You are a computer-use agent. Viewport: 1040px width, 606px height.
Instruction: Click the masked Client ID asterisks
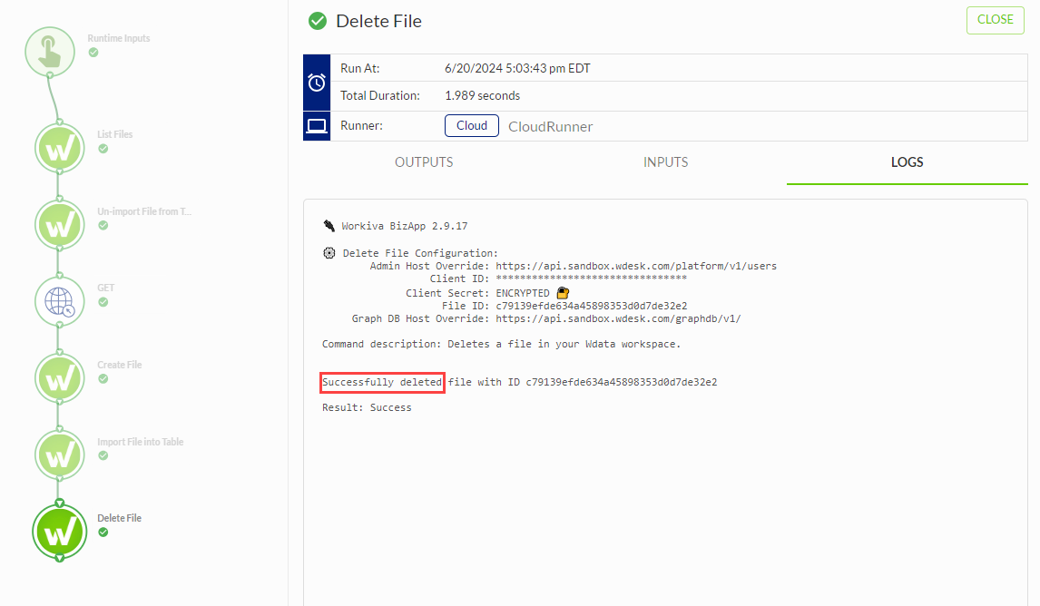click(591, 279)
